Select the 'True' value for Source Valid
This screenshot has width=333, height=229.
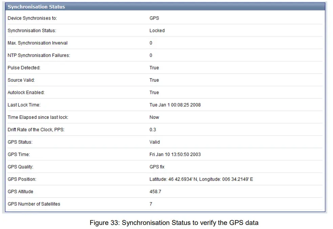tap(154, 80)
